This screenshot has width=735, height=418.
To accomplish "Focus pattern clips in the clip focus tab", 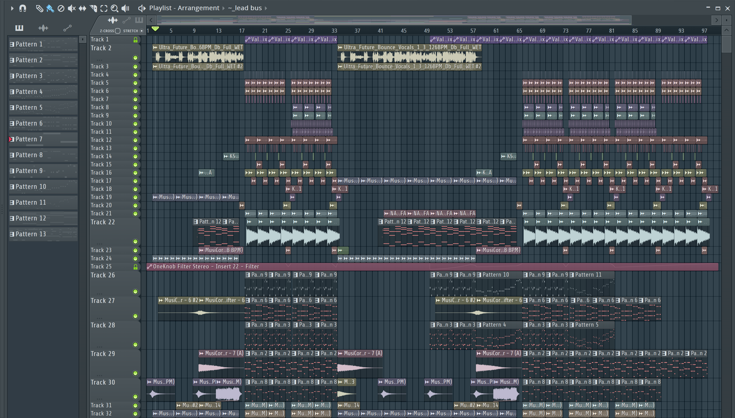I will [139, 20].
